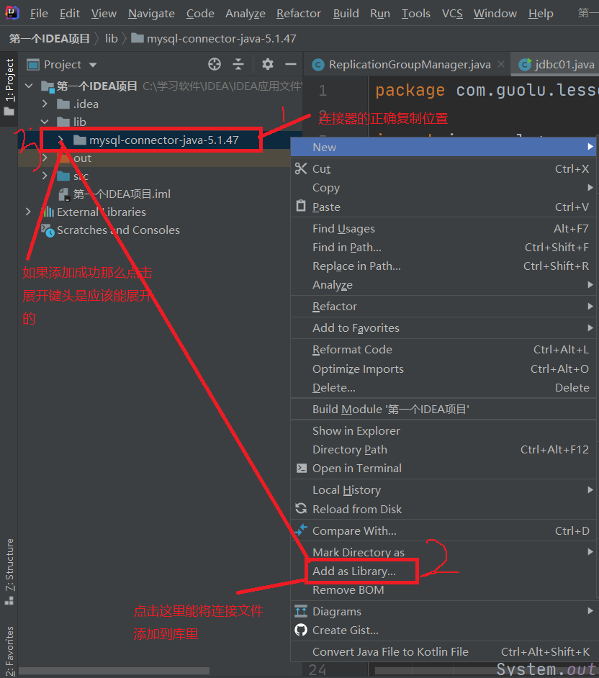The image size is (599, 678).
Task: Toggle the 1: Project side tool window
Action: [9, 88]
